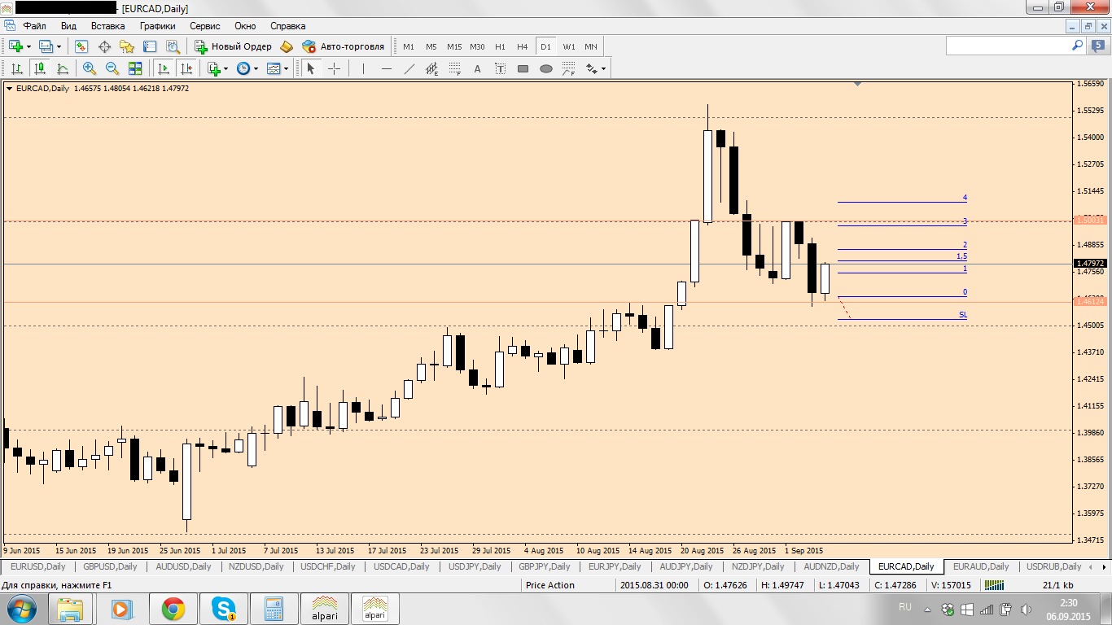Image resolution: width=1112 pixels, height=625 pixels.
Task: Switch to the EURAUD,Daily chart tab
Action: (980, 566)
